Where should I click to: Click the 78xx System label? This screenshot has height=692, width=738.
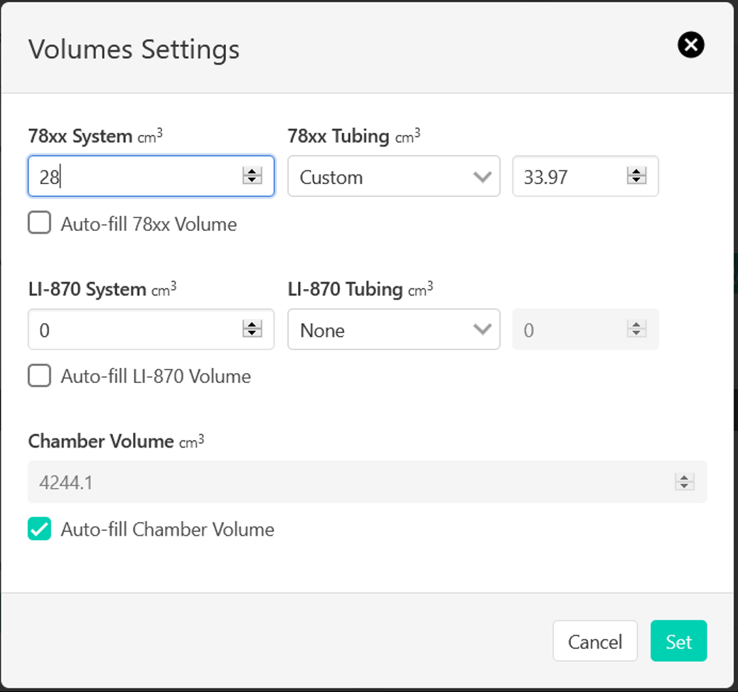point(95,136)
